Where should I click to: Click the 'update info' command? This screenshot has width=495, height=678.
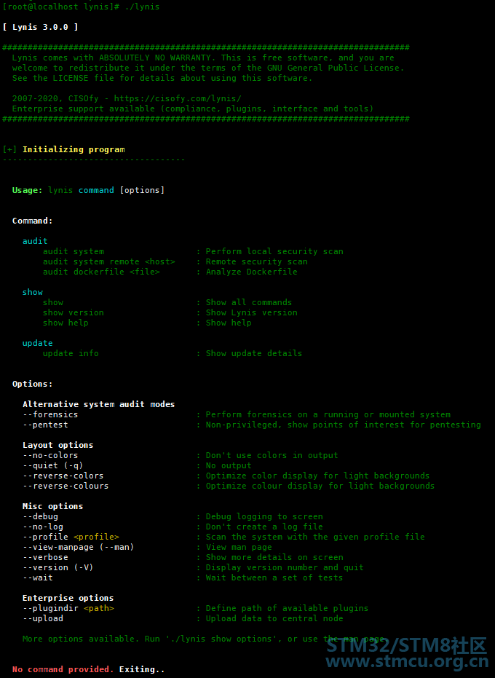(x=71, y=353)
